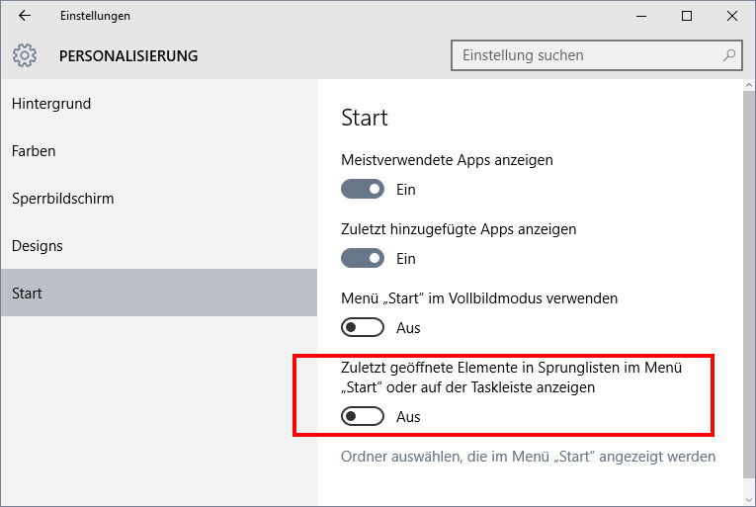Open the Hintergrund settings page
Viewport: 756px width, 507px height.
tap(51, 104)
